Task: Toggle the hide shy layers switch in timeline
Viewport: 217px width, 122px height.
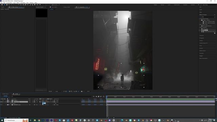Action: pos(96,96)
